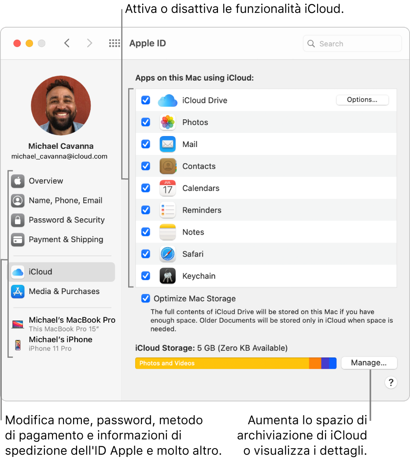The height and width of the screenshot is (460, 410).
Task: Click the yellow minimize window button
Action: [30, 44]
